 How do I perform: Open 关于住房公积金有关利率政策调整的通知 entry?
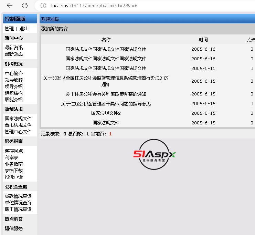pyautogui.click(x=106, y=94)
